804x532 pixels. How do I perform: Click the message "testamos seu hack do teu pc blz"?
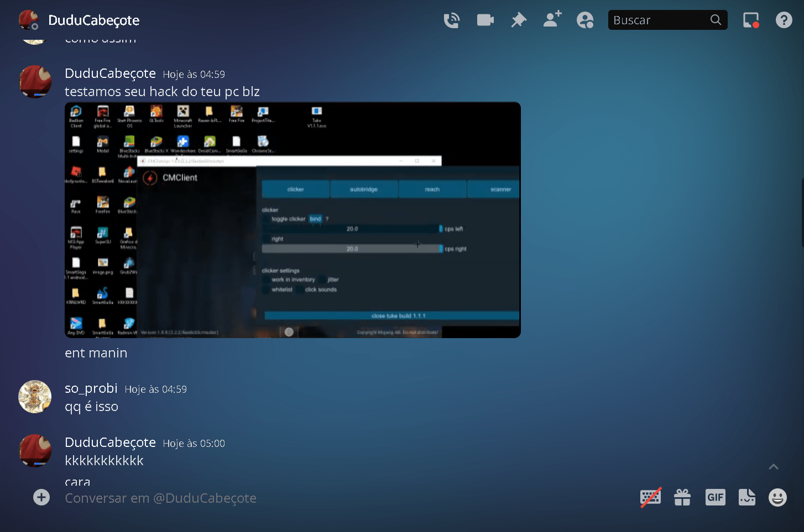click(162, 92)
